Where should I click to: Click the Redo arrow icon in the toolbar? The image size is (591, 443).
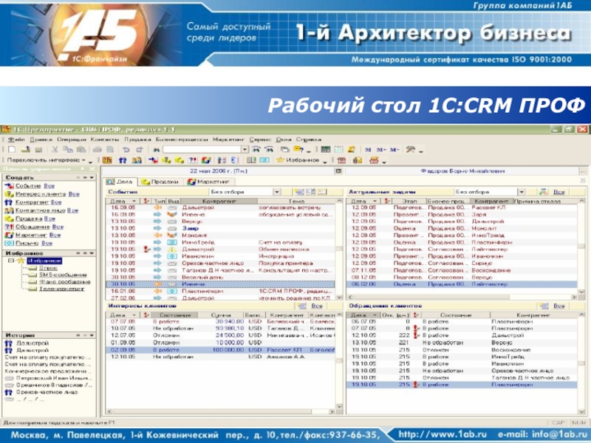[140, 150]
